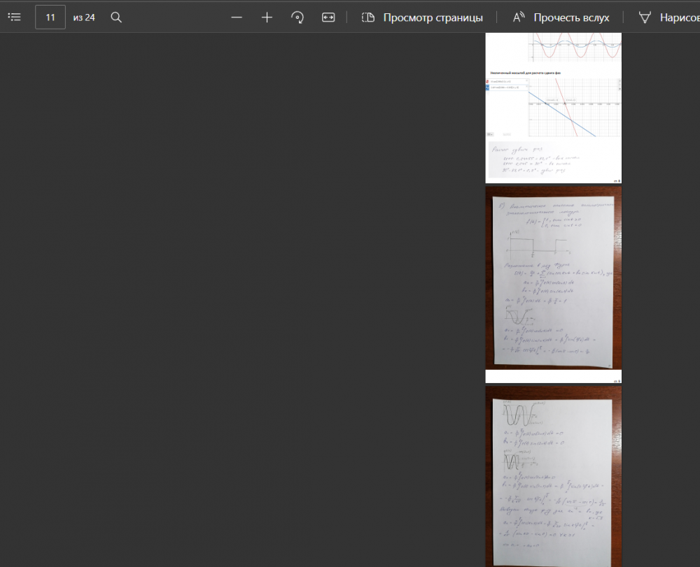
Task: Start Прочесть вслух read aloud
Action: coord(561,17)
